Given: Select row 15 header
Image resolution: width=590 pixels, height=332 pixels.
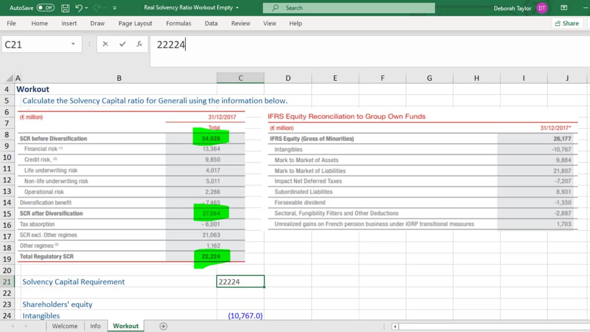Looking at the screenshot, I should tap(7, 213).
